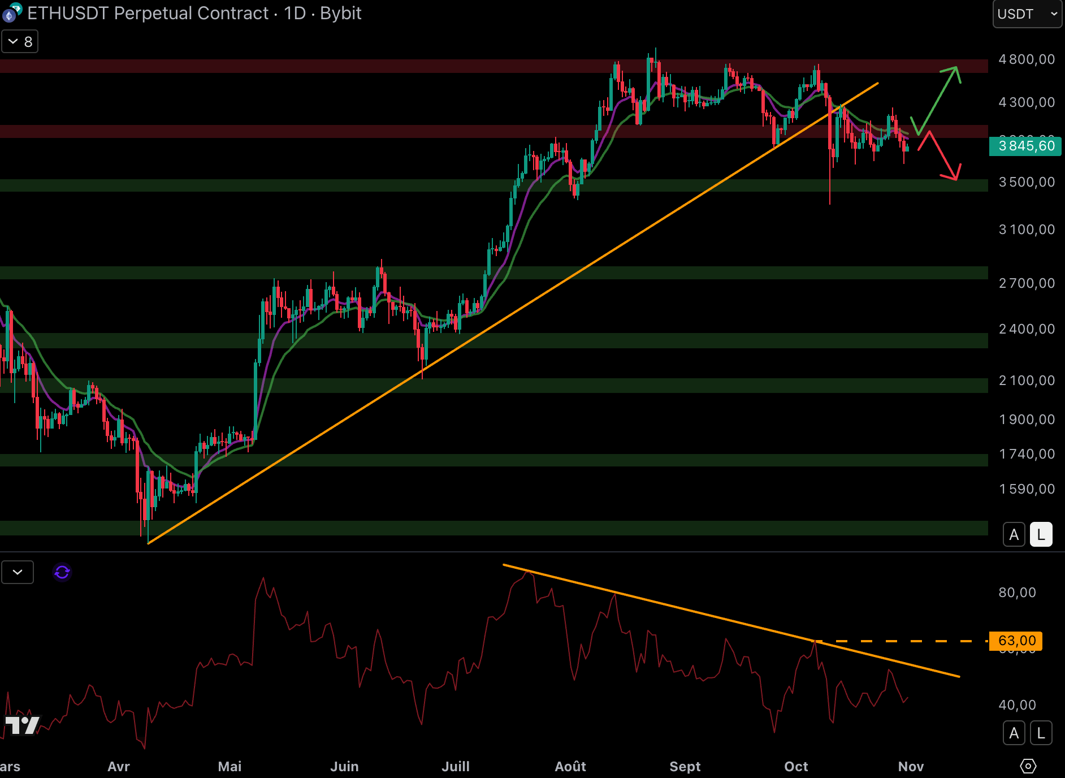The image size is (1065, 778).
Task: Expand the RSI pane legend chevron
Action: tap(18, 572)
